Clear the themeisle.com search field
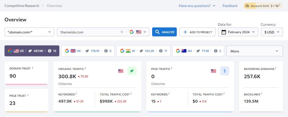Viewport: 288px width, 117px height. pos(122,32)
